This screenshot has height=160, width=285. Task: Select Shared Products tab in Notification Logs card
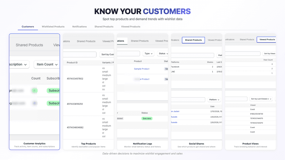click(x=140, y=41)
